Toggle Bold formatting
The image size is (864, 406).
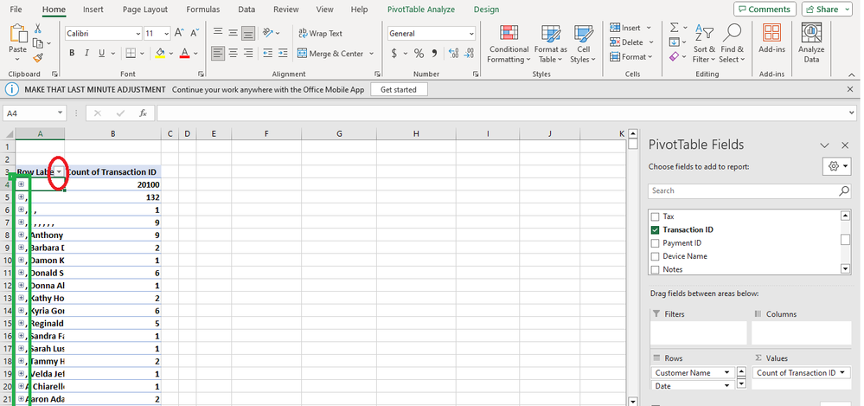(72, 54)
